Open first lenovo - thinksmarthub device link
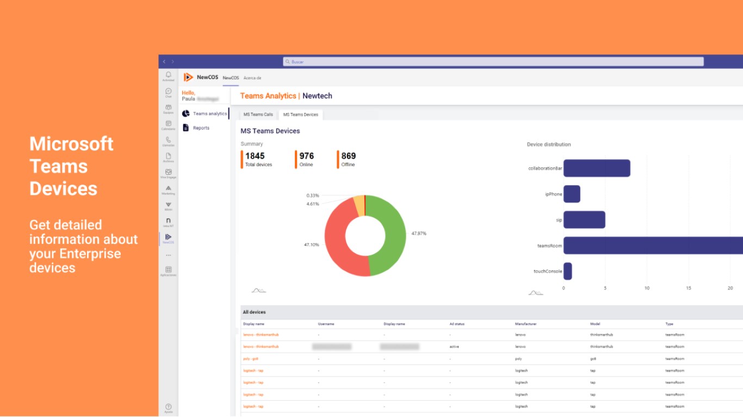 tap(261, 334)
